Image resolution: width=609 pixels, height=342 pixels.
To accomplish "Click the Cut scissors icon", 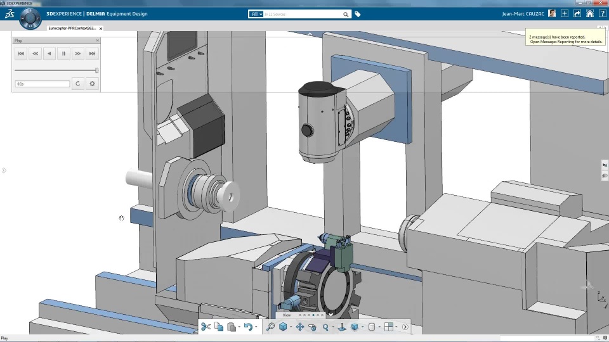I will coord(206,327).
